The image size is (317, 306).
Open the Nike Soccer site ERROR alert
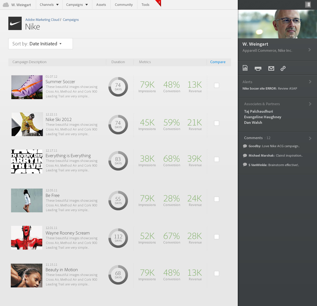pos(270,88)
